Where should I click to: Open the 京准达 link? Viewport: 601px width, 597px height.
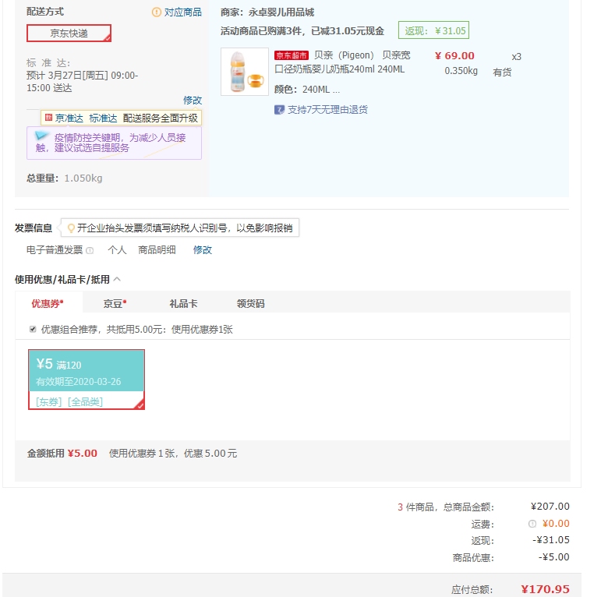(69, 118)
